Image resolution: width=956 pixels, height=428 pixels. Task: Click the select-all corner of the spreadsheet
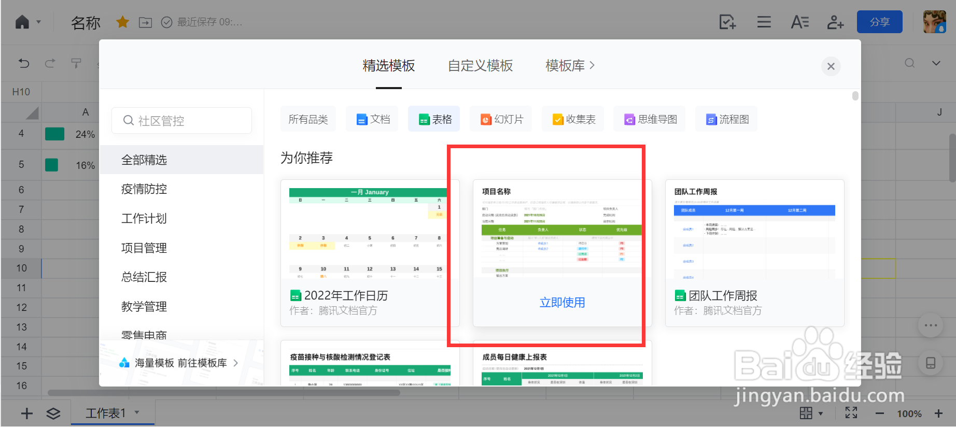tap(21, 112)
